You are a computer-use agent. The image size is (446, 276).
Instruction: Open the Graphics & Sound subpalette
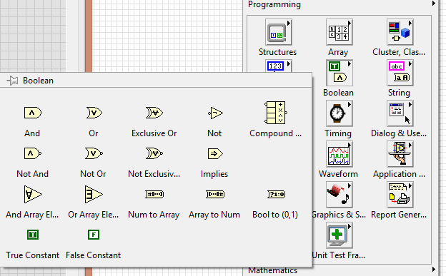(x=339, y=195)
